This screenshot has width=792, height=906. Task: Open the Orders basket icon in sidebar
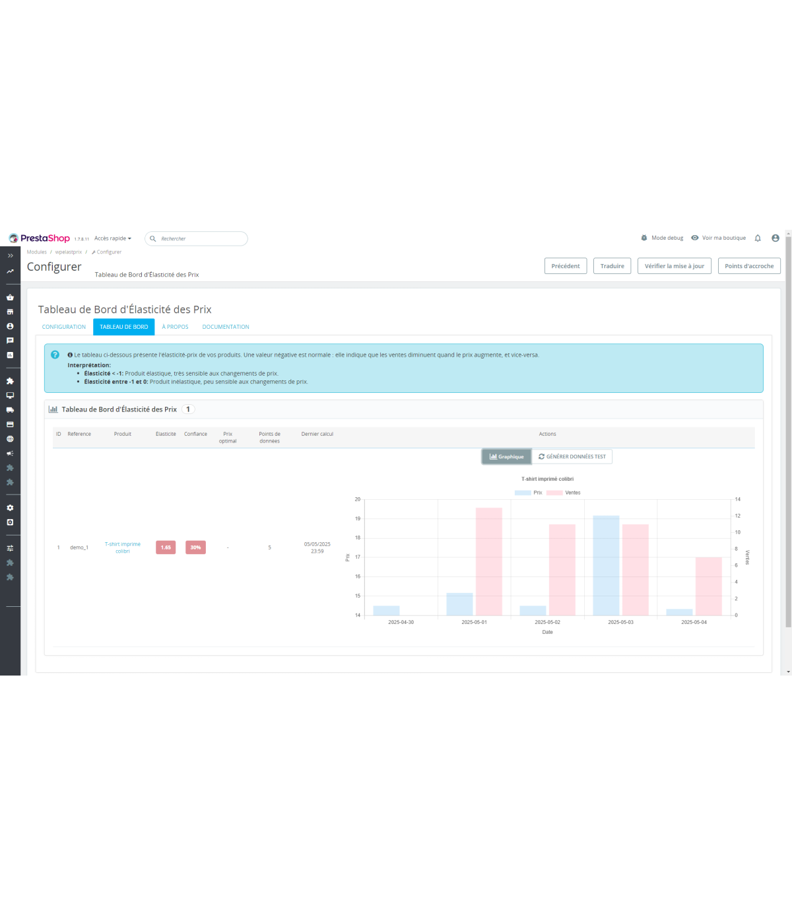[x=10, y=297]
